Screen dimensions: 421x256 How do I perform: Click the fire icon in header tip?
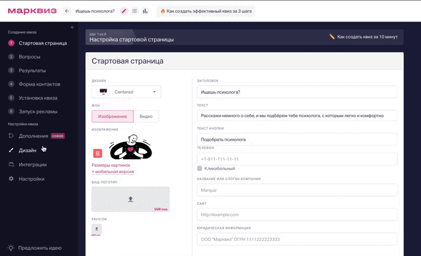click(162, 11)
